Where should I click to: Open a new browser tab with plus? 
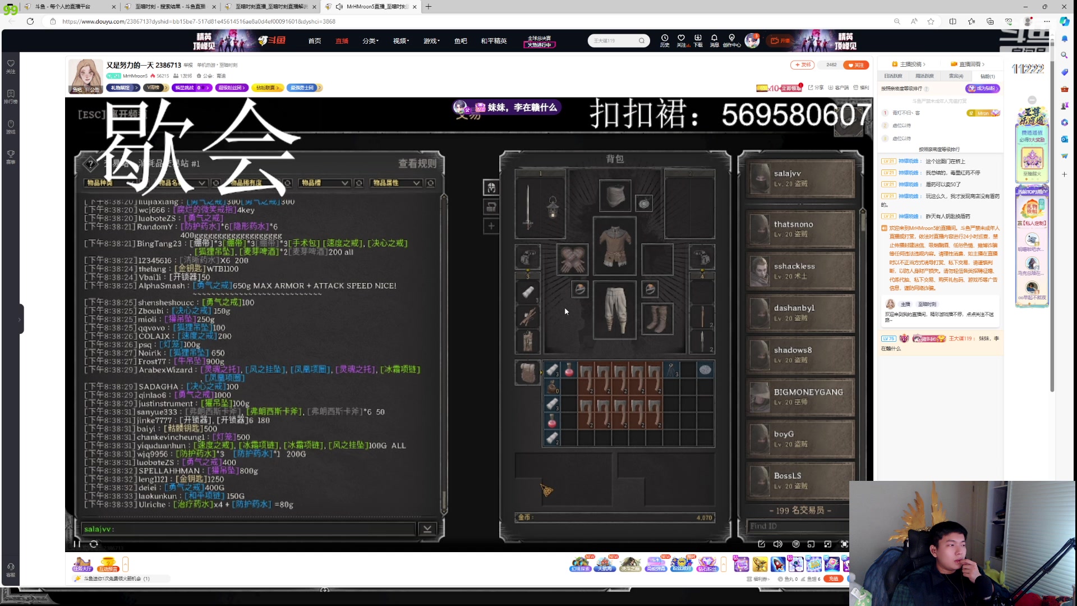point(429,7)
